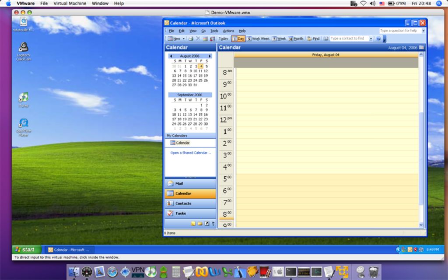Viewport: 448px width, 280px height.
Task: Open the Virtual Machine menu in VMware
Action: pyautogui.click(x=70, y=3)
